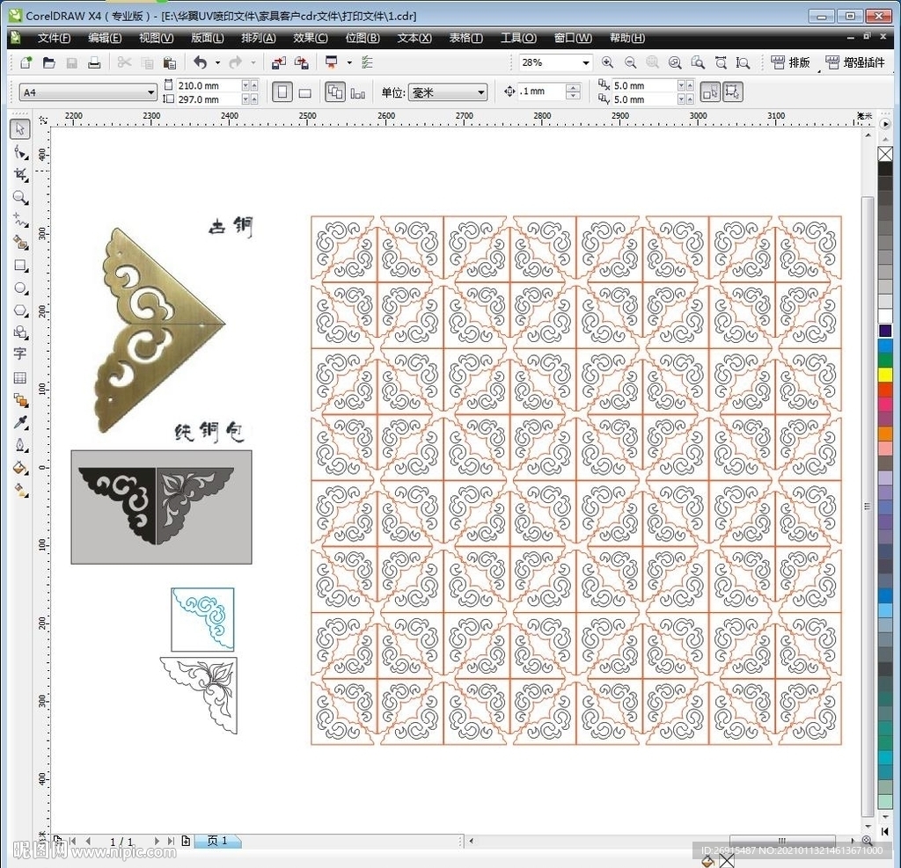Pick the yellow swatch in color palette
Screen dimensions: 901x868
pos(884,375)
